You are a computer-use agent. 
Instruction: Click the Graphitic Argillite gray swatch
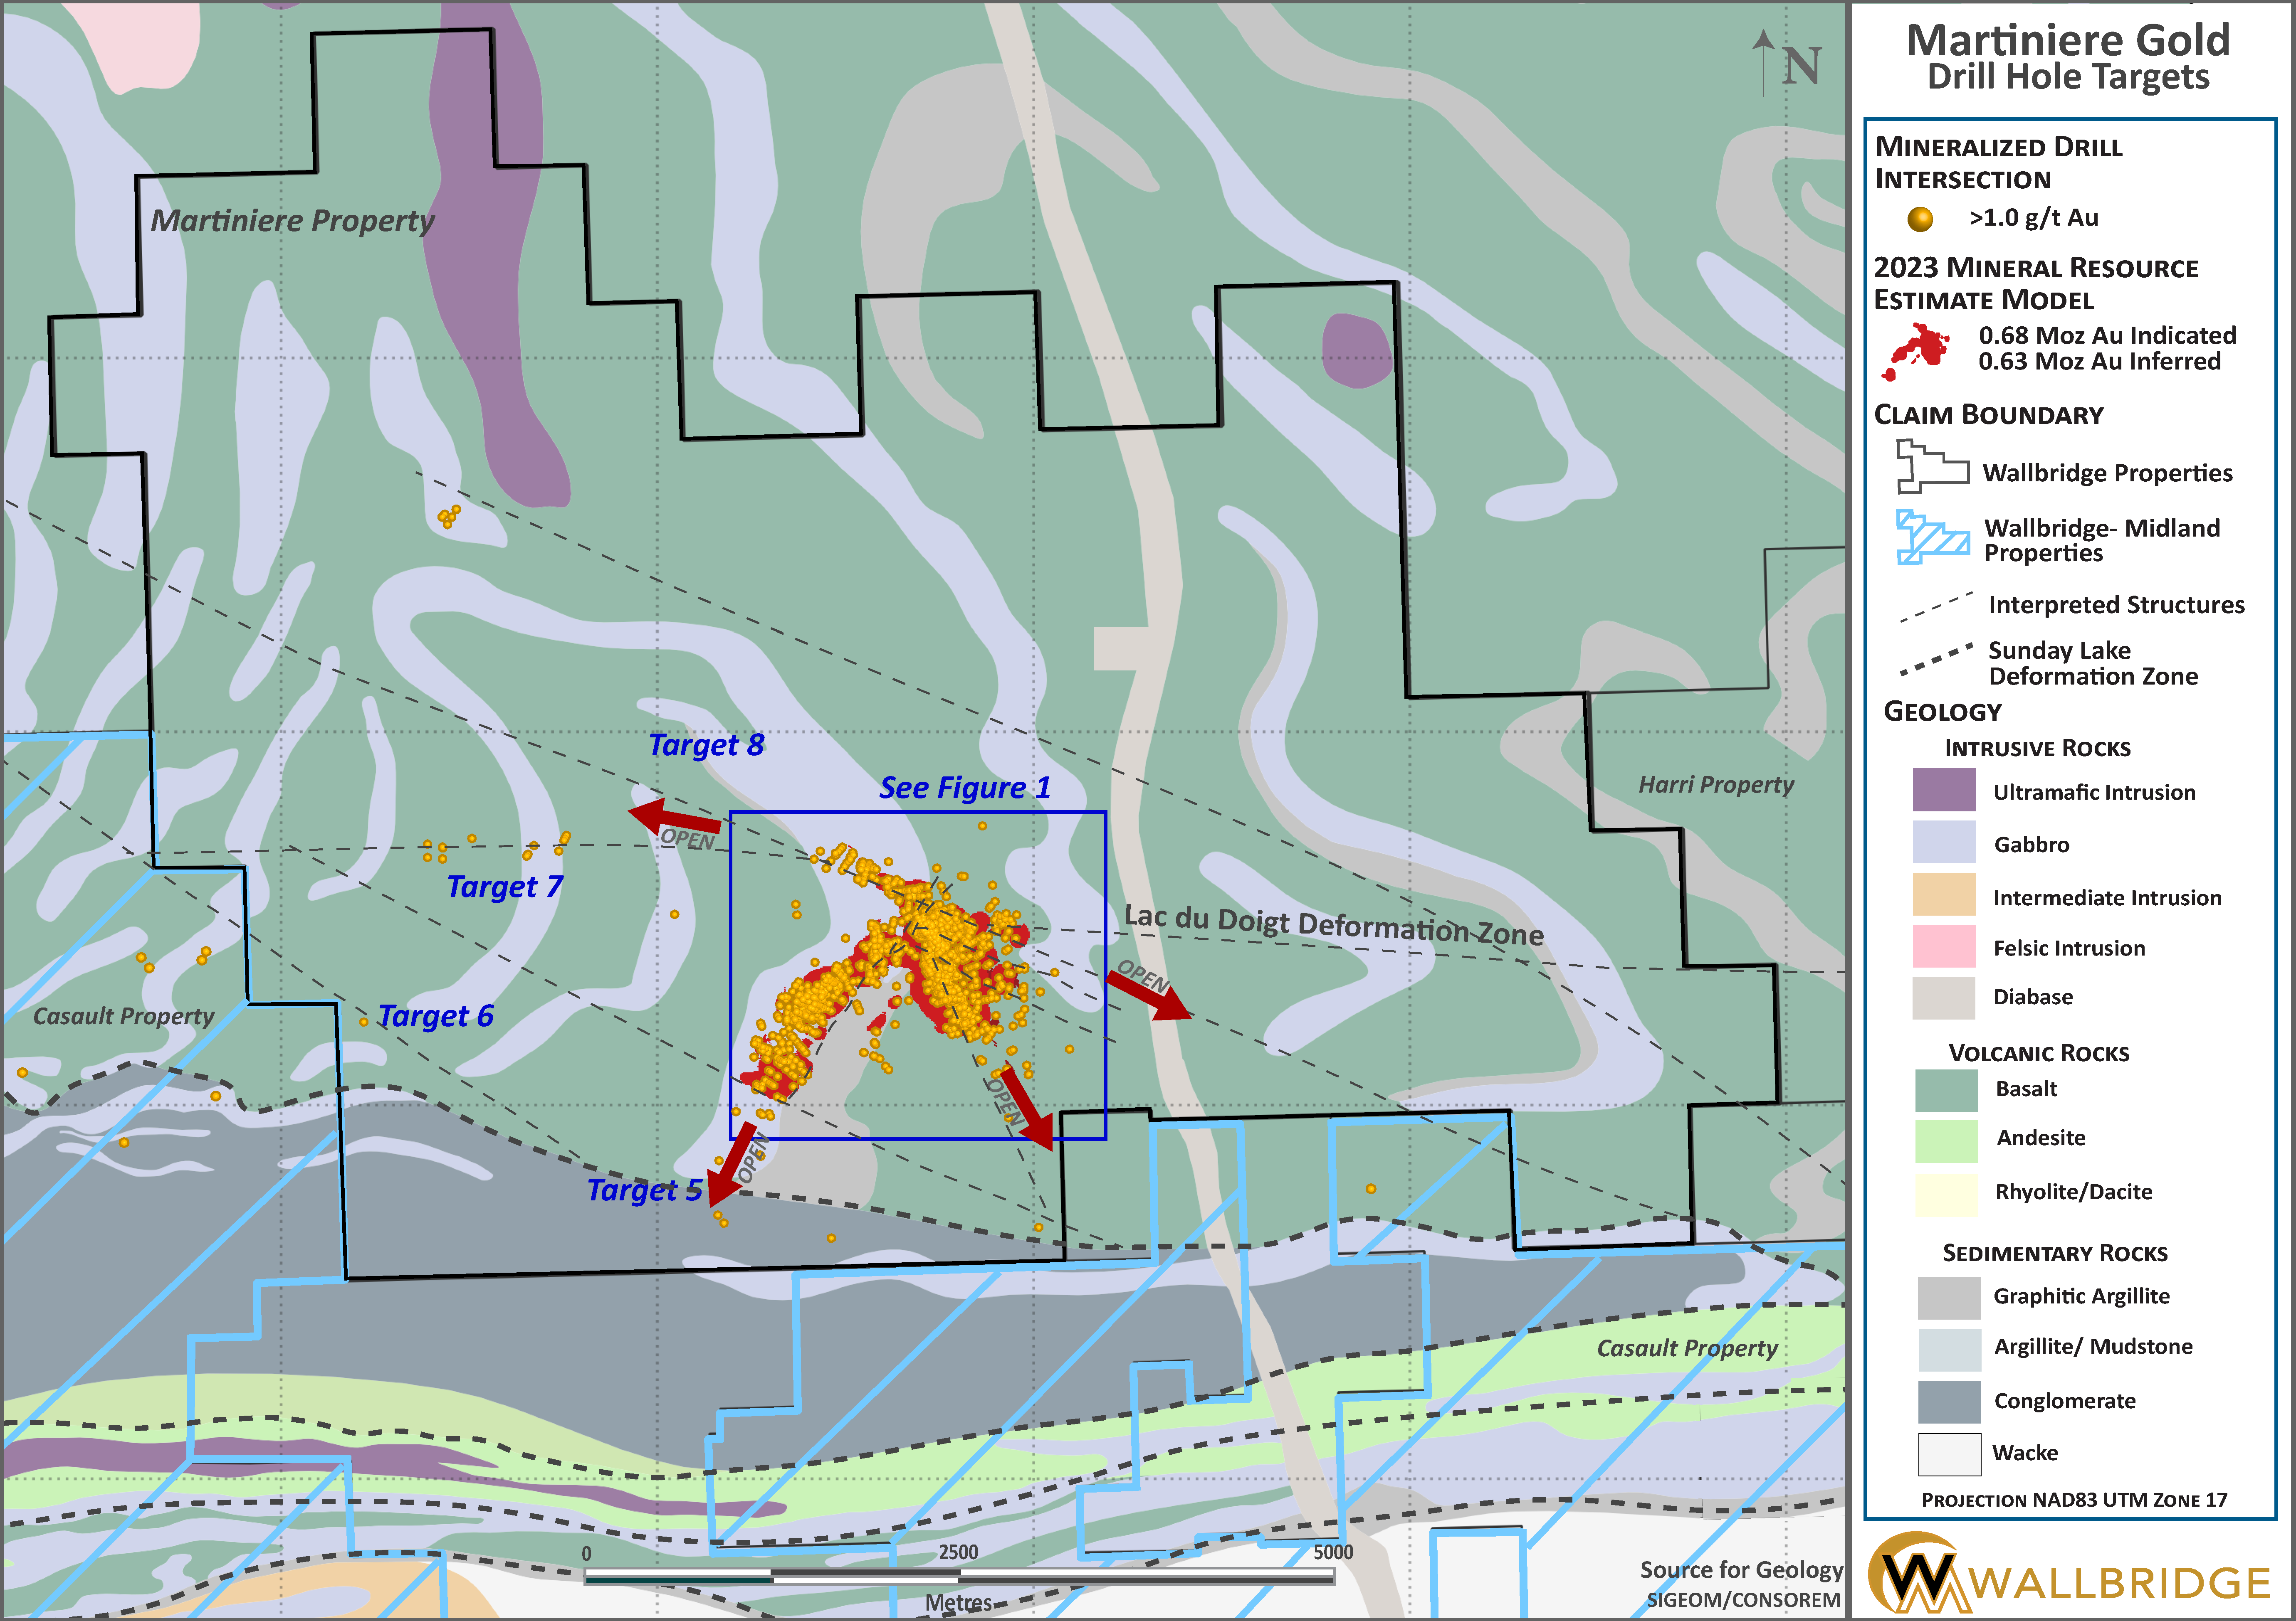(x=1949, y=1298)
